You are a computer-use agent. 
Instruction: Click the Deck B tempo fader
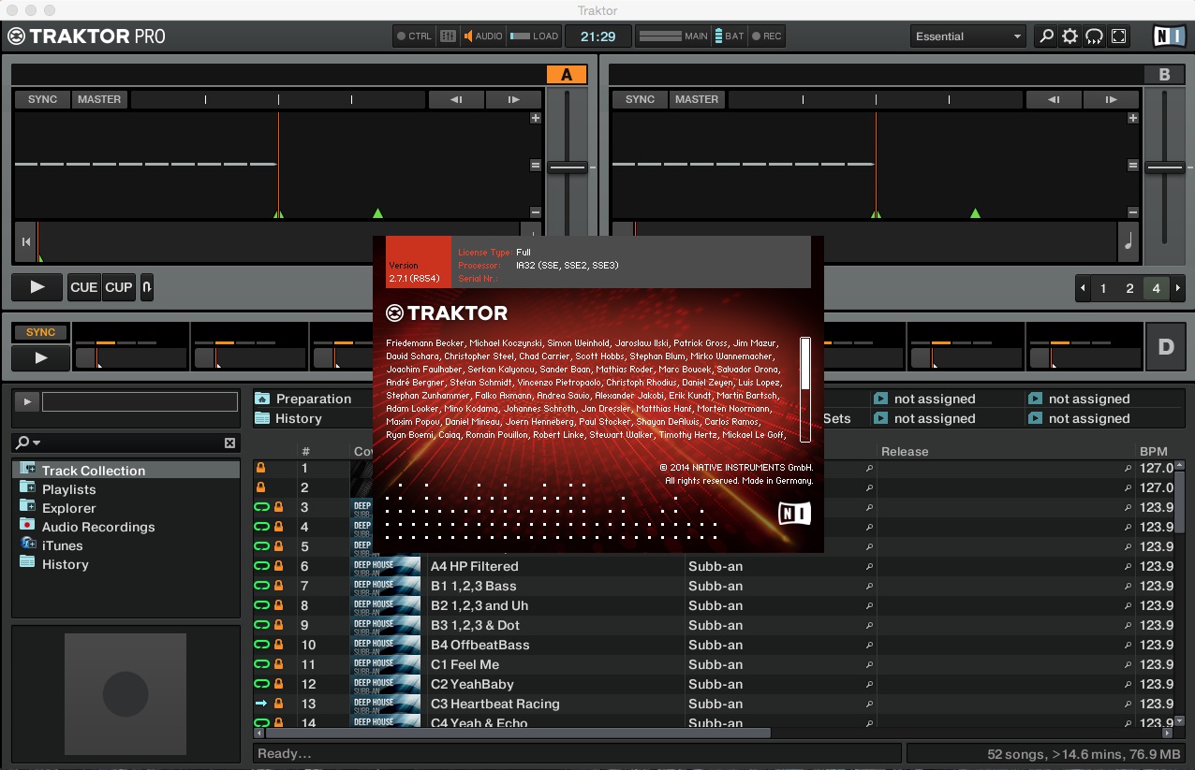click(x=1164, y=167)
